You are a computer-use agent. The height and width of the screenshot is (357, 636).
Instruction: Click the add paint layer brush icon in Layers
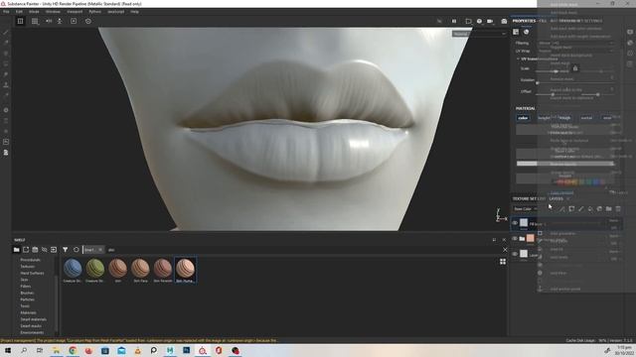(580, 209)
